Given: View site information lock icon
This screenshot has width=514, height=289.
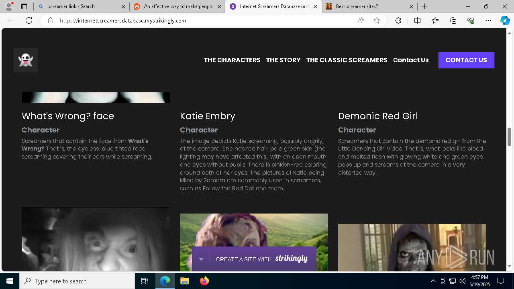Looking at the screenshot, I should [51, 20].
